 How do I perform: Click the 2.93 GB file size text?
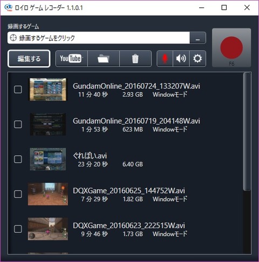click(133, 94)
